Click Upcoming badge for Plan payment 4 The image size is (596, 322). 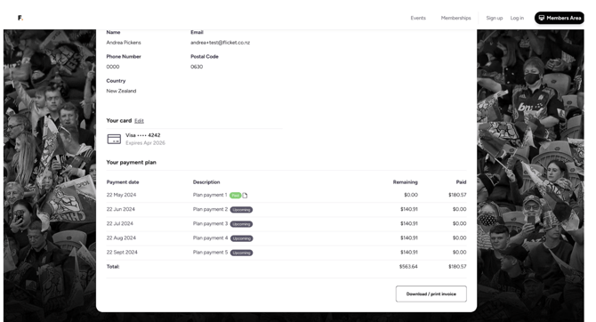[242, 238]
